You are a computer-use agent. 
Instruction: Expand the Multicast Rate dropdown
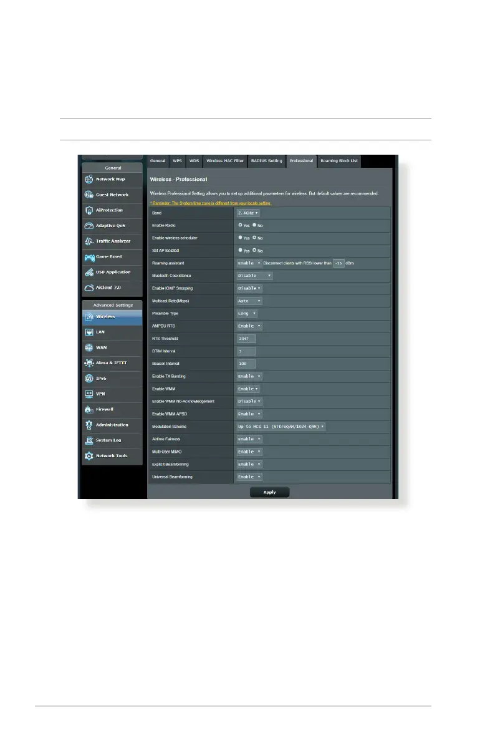(249, 301)
